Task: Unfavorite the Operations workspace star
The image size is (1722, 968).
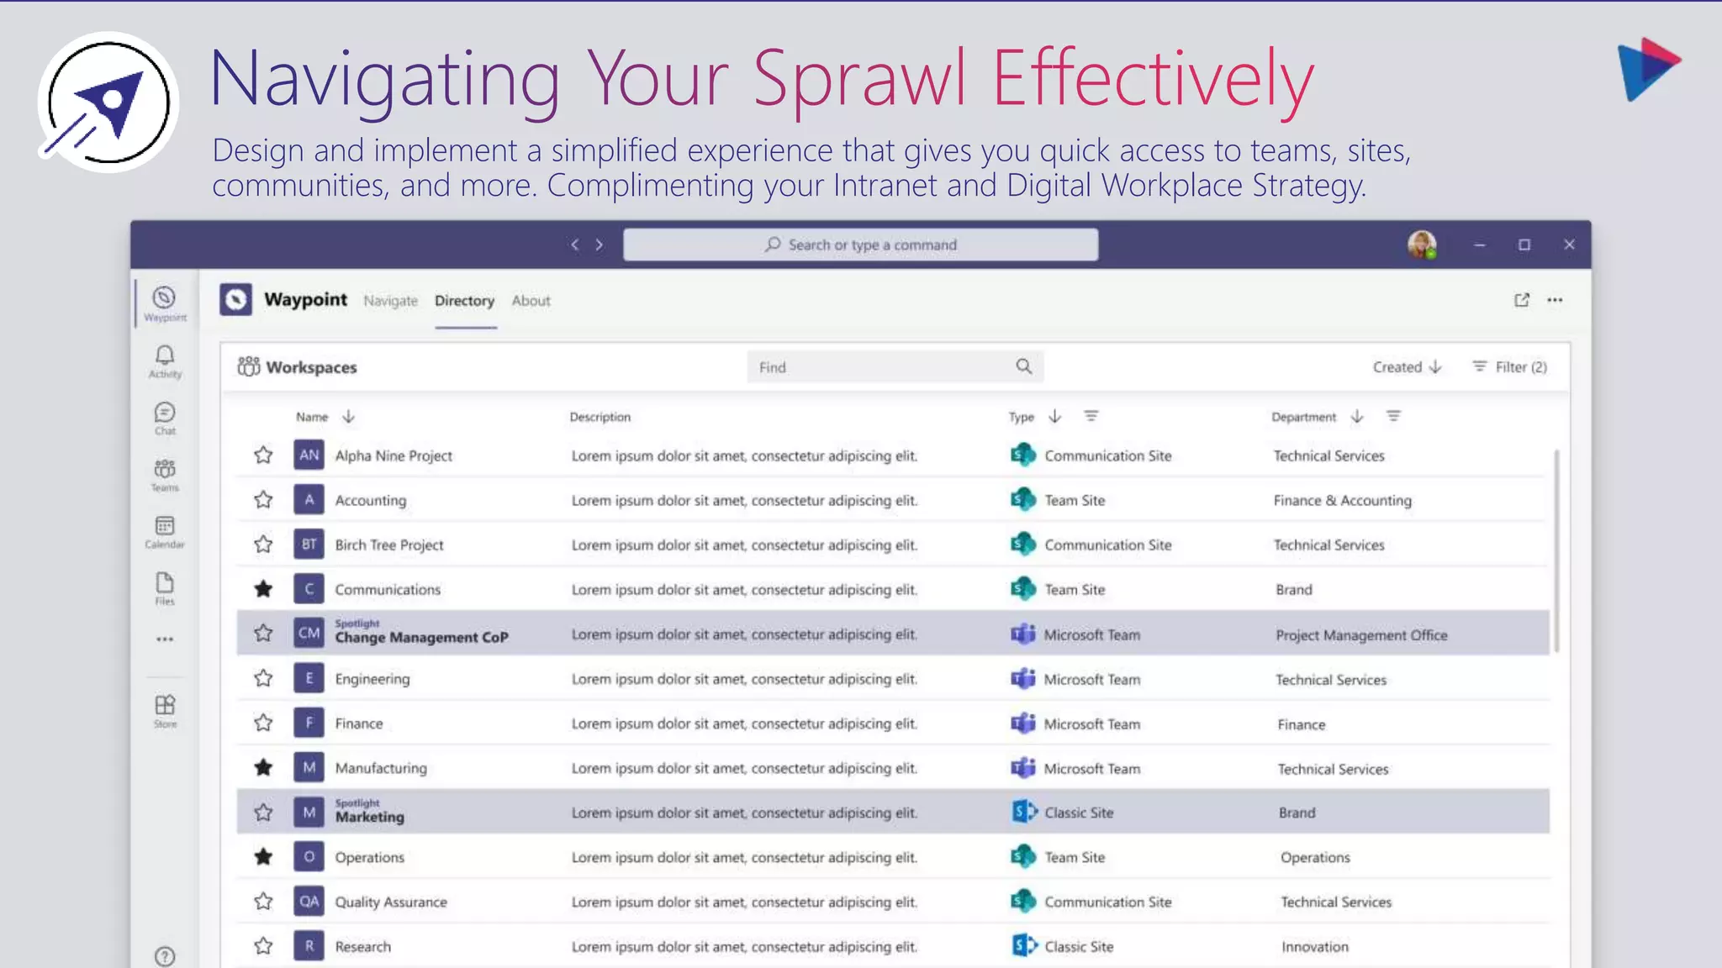Action: (263, 857)
